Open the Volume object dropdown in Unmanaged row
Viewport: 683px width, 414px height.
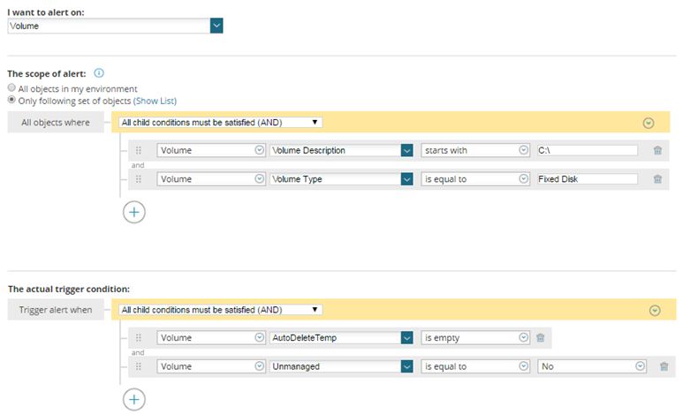click(211, 366)
